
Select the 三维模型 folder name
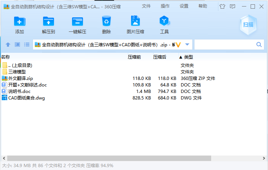[x=17, y=72]
